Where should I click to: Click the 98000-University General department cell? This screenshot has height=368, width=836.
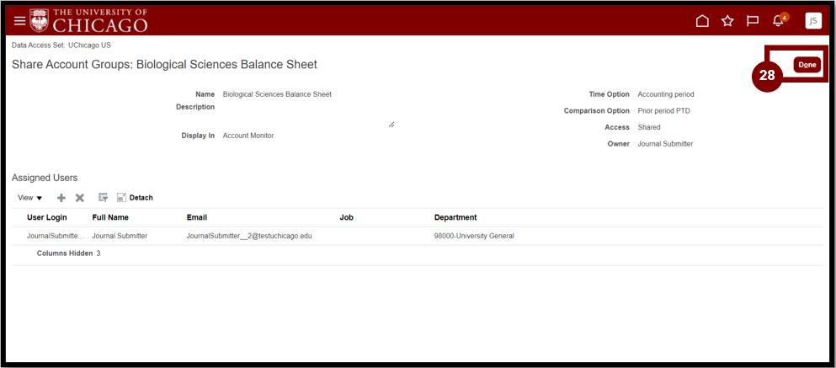(474, 236)
